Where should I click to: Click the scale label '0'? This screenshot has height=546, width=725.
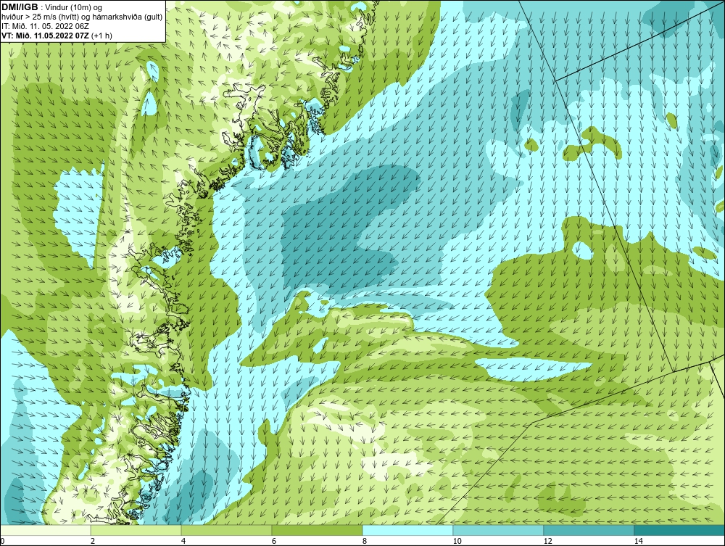[x=2, y=541]
